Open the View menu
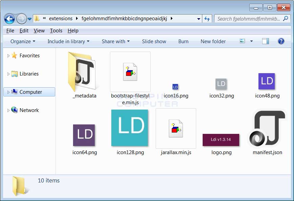Image resolution: width=294 pixels, height=201 pixels. click(x=39, y=31)
